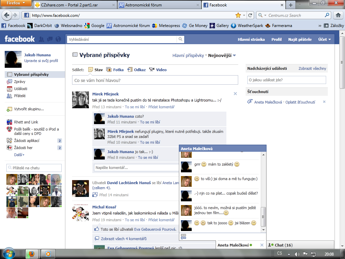Screen dimensions: 345x259
Task: Click Najít přátele in the header
Action: pos(300,39)
